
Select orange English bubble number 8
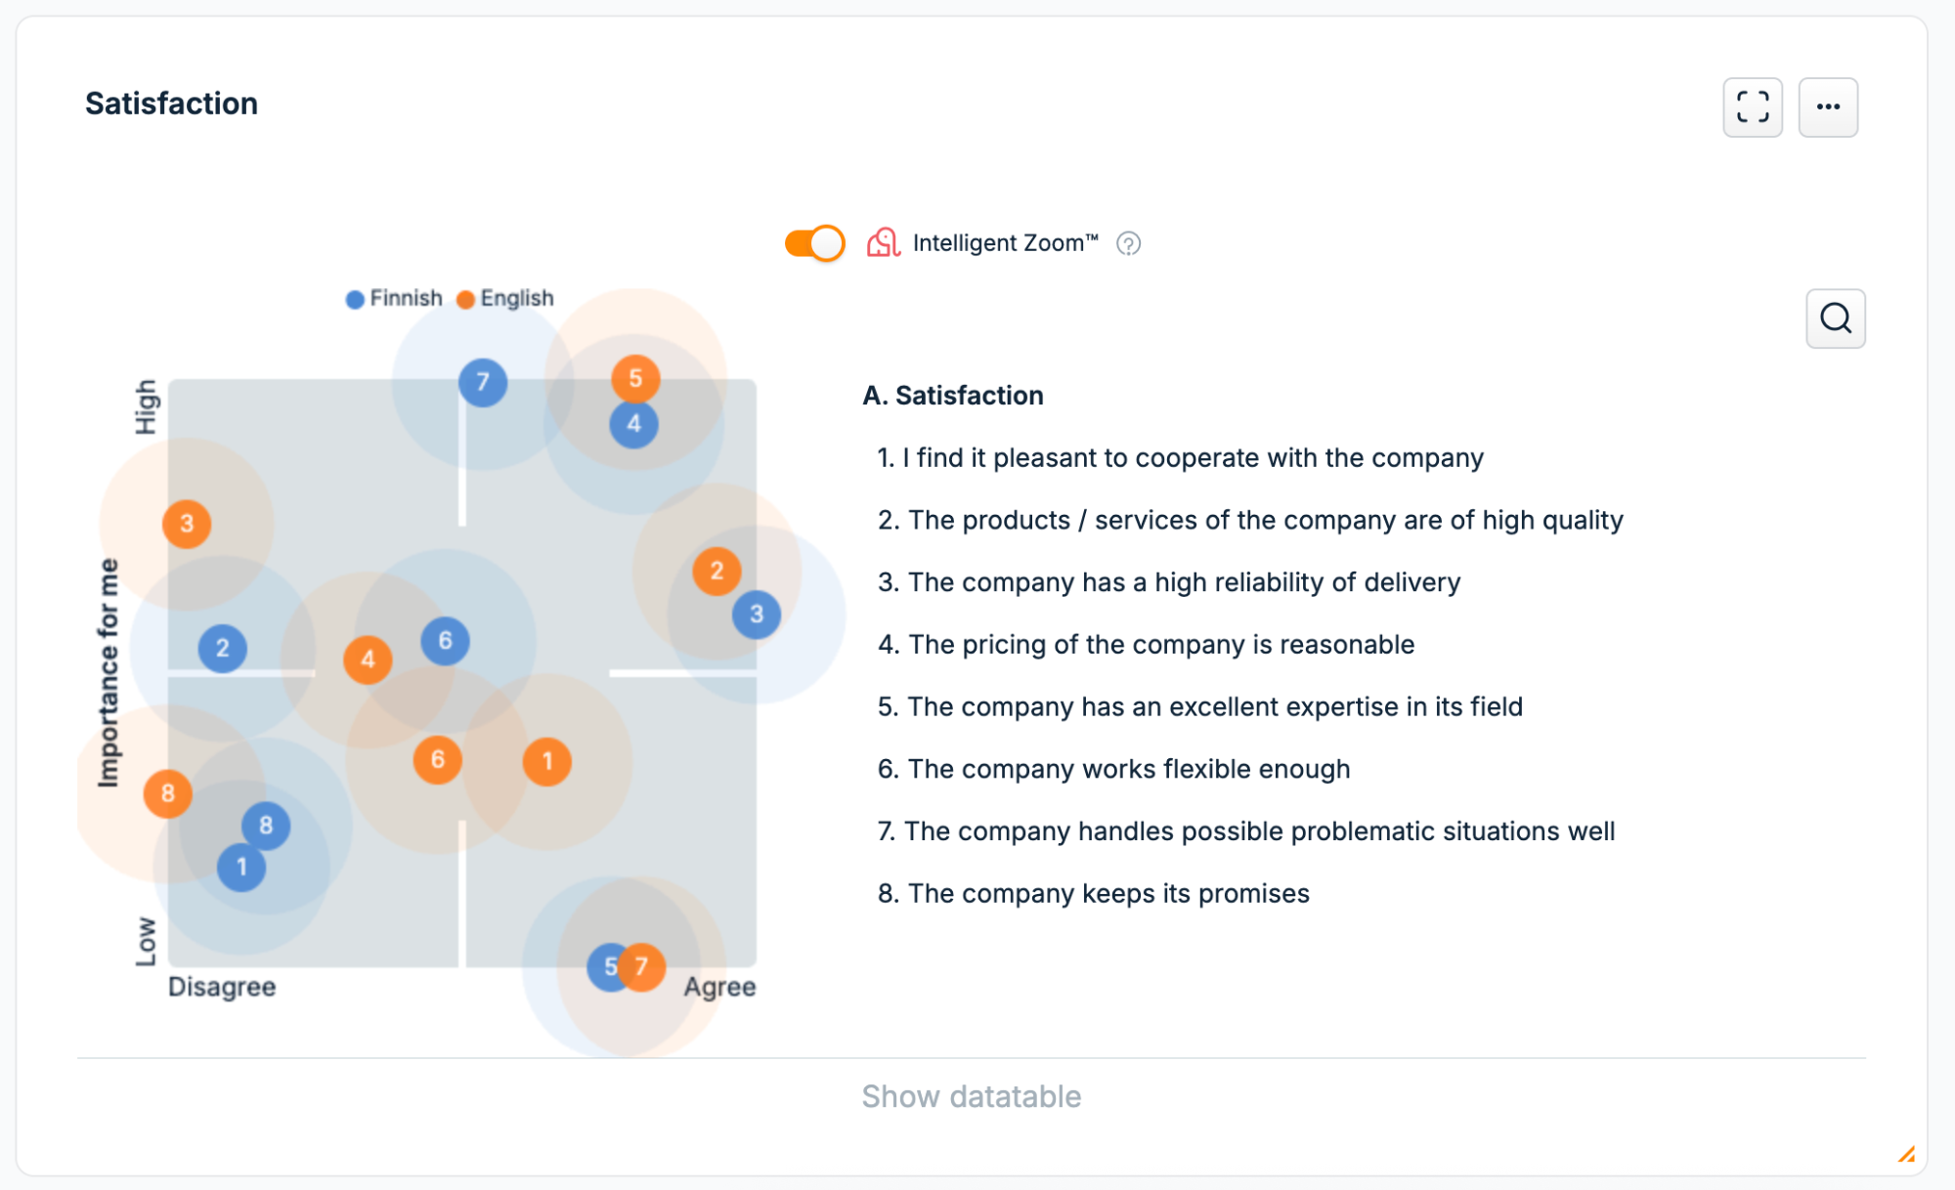tap(168, 793)
